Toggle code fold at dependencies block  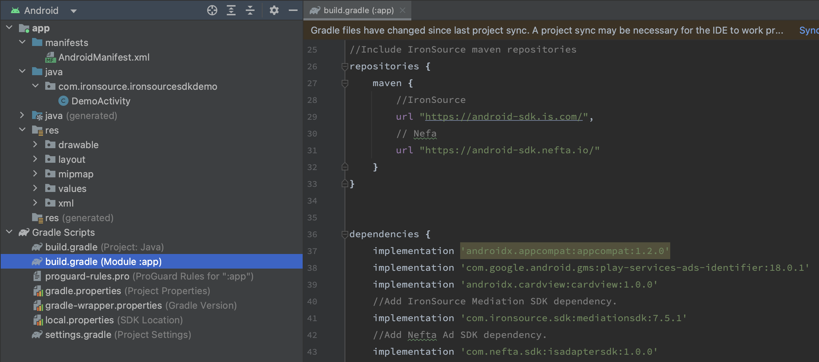pos(345,234)
